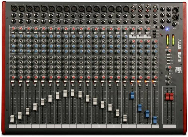The height and width of the screenshot is (137, 188).
Task: Click the large headphone output jack
Action: [174, 24]
